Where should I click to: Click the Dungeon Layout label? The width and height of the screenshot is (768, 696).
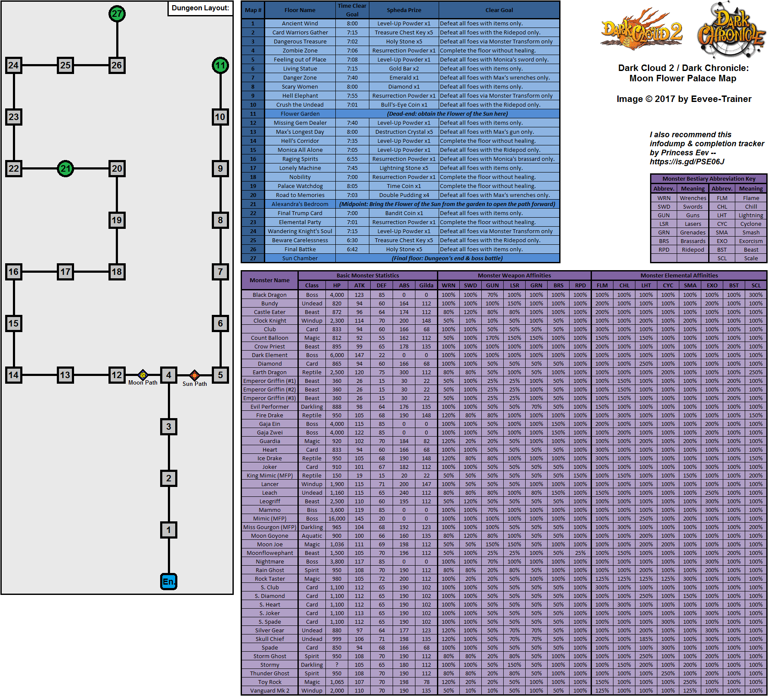click(200, 8)
